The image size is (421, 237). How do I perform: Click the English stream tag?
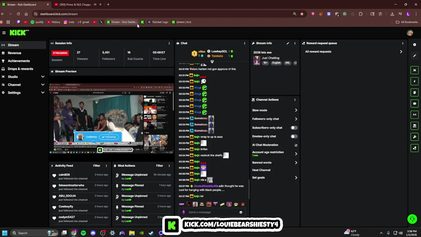click(276, 63)
